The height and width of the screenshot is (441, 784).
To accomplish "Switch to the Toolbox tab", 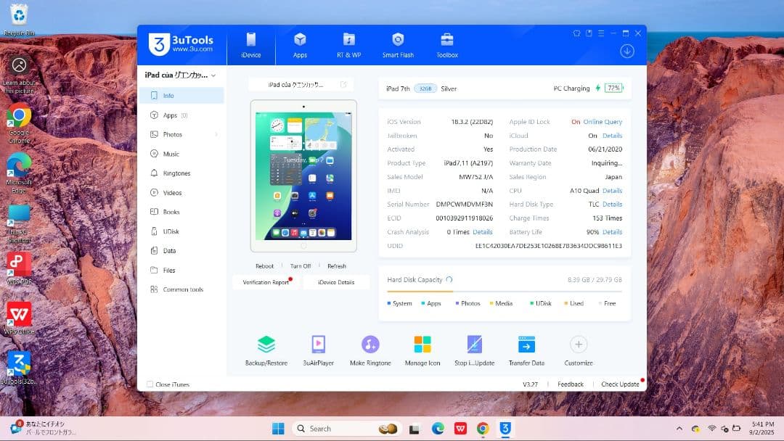I will click(446, 44).
